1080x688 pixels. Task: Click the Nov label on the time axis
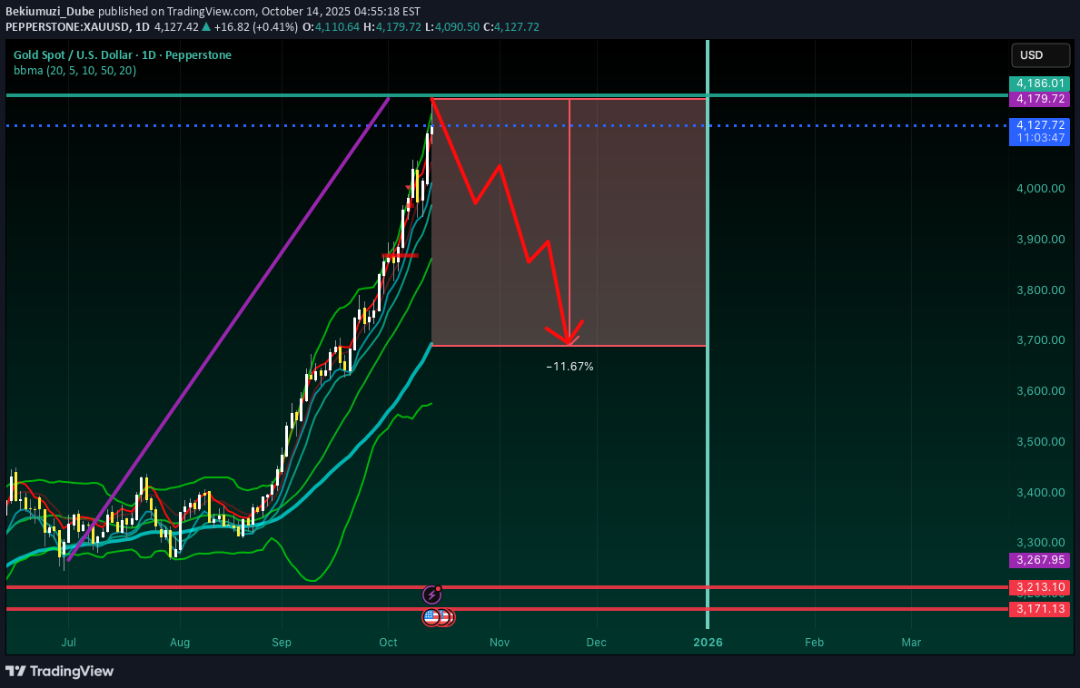[x=499, y=642]
